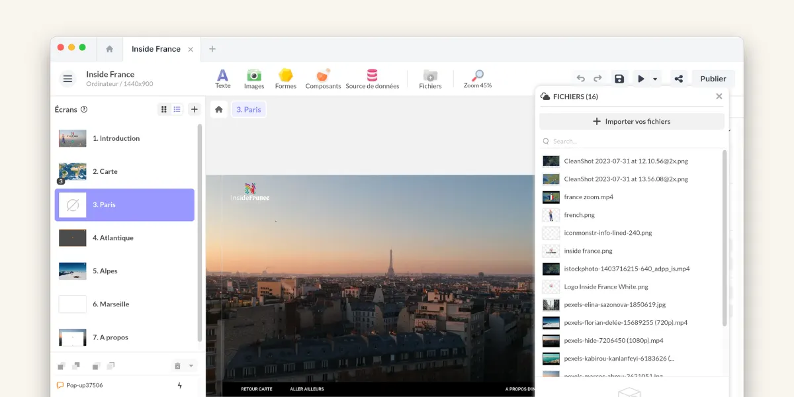This screenshot has height=397, width=794.
Task: Open the Formes shapes tool
Action: [x=286, y=79]
